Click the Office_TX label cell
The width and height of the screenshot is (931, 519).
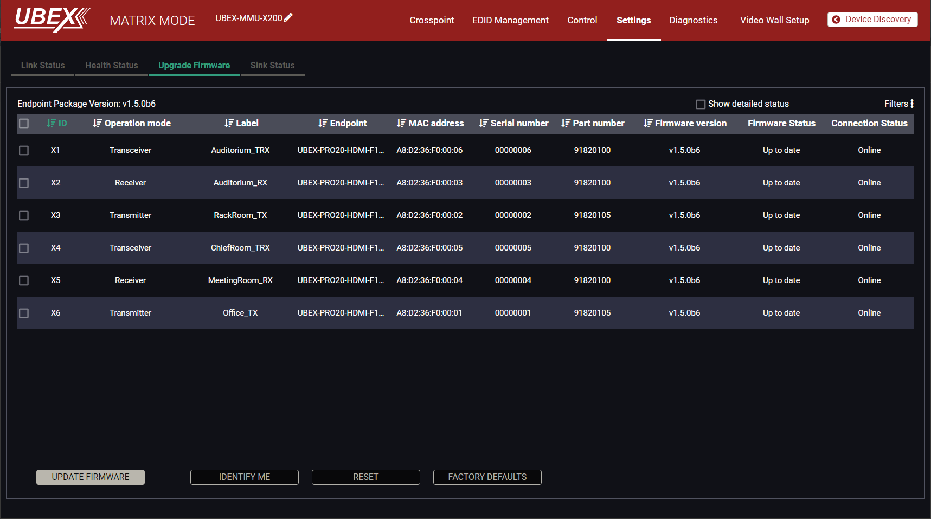[240, 313]
